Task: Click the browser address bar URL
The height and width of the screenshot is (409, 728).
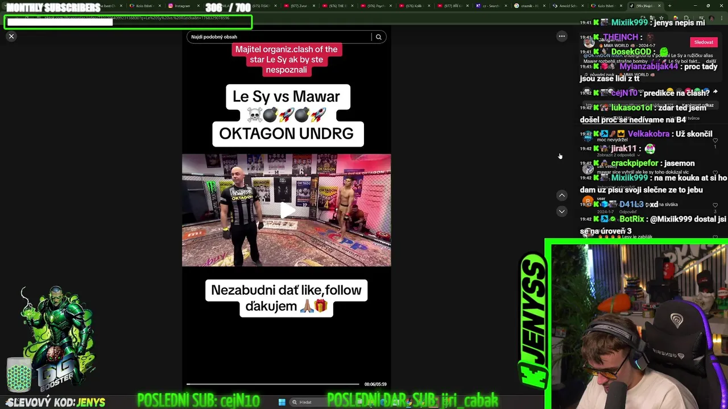Action: point(136,18)
